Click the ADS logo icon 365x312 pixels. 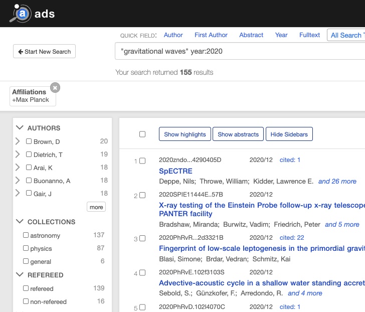(x=20, y=14)
